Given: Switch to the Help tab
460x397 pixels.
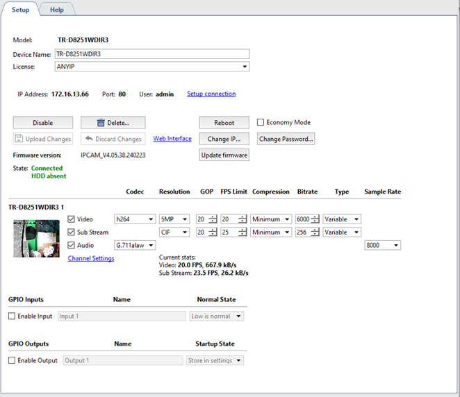Looking at the screenshot, I should pos(56,10).
